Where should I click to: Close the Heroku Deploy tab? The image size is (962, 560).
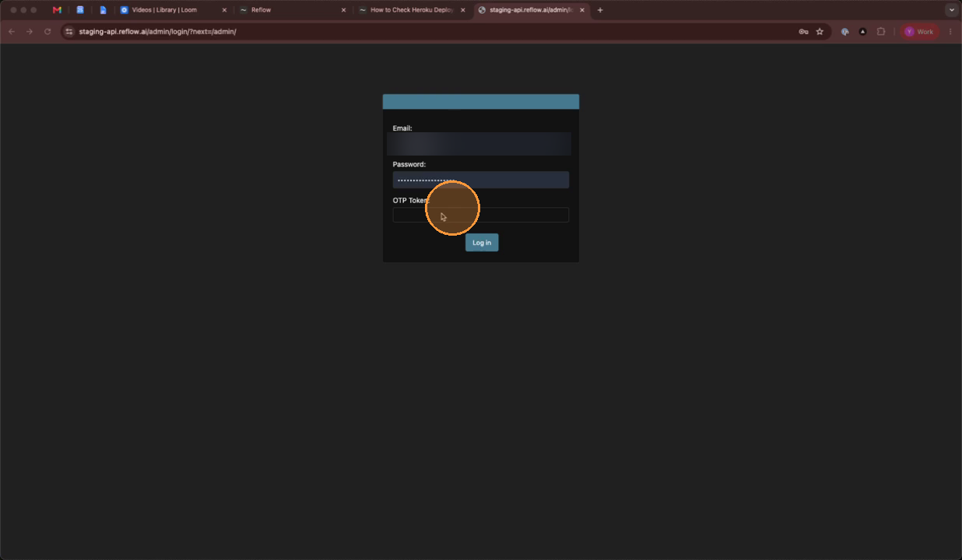click(x=462, y=10)
